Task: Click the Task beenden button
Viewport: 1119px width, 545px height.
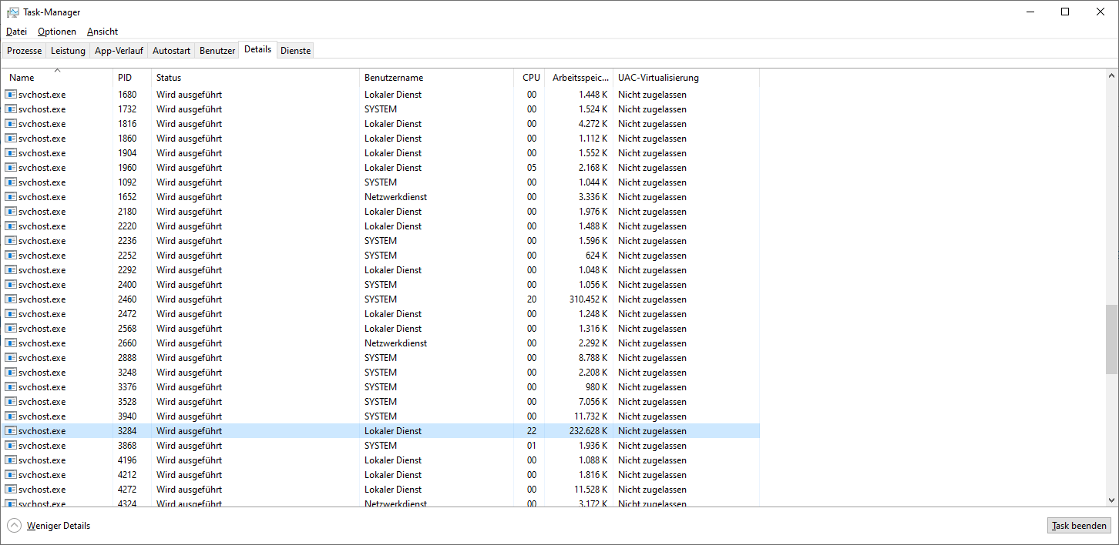Action: tap(1079, 526)
